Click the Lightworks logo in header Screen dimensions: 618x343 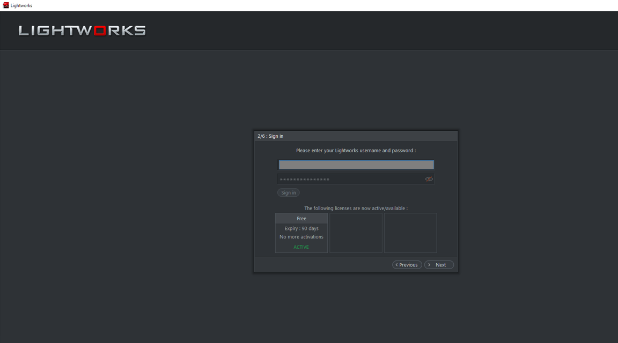[82, 31]
